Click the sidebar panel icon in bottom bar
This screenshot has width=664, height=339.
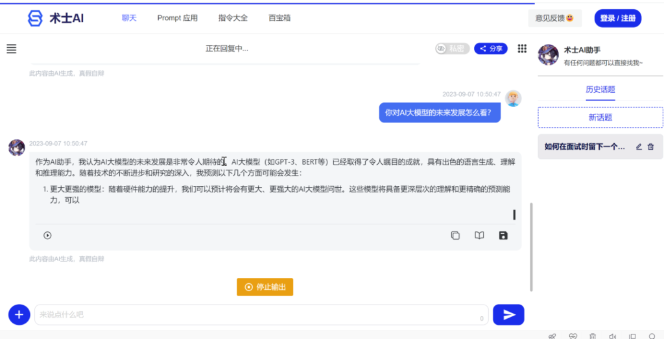pyautogui.click(x=632, y=336)
